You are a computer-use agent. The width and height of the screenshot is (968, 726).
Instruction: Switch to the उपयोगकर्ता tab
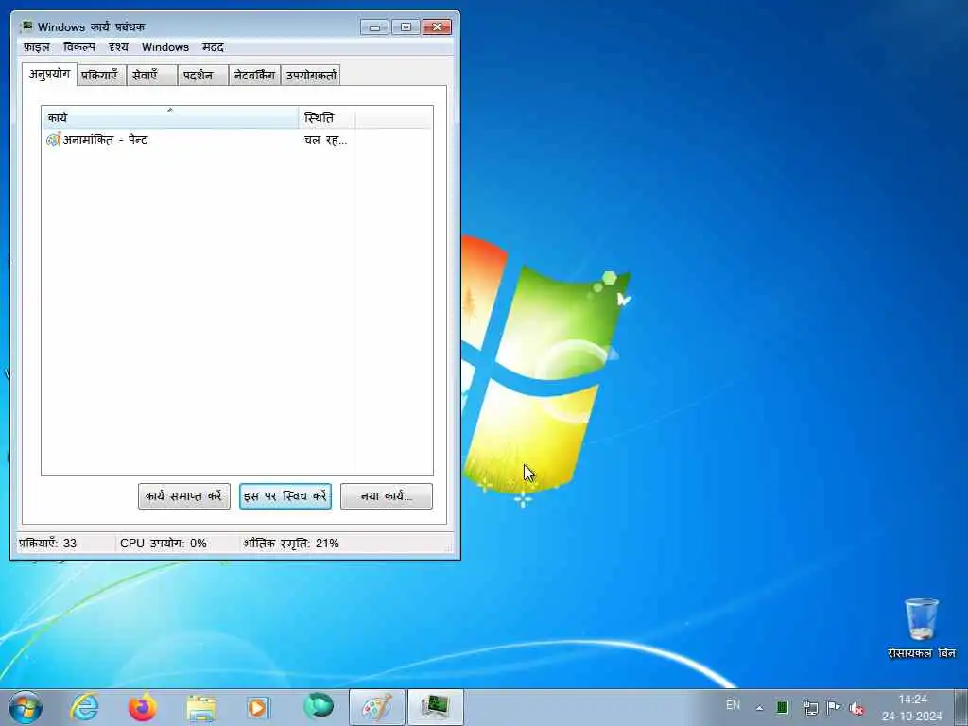point(310,76)
